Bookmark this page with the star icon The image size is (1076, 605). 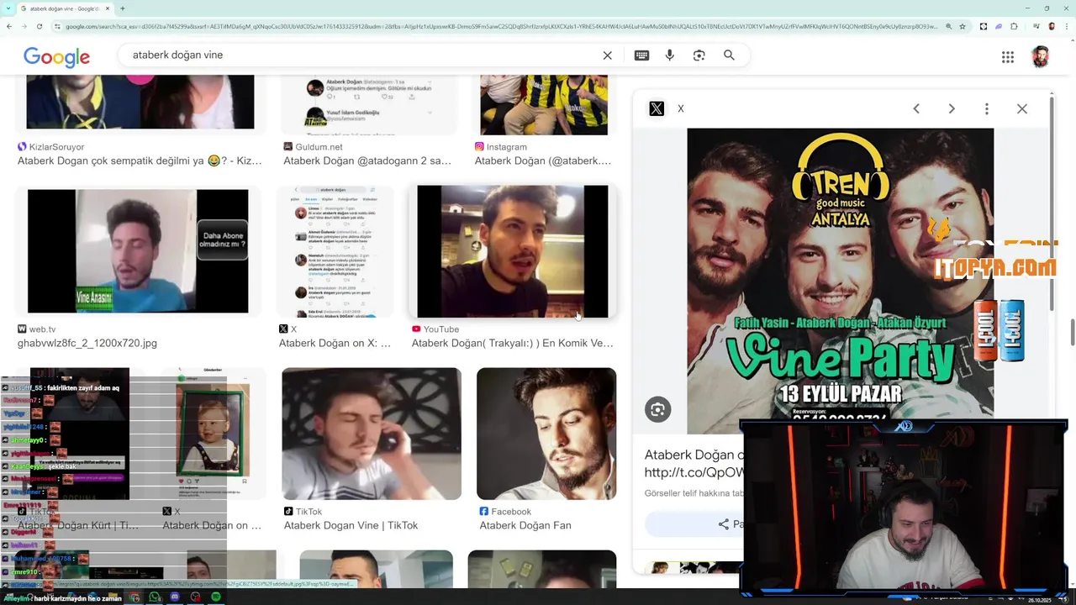963,26
